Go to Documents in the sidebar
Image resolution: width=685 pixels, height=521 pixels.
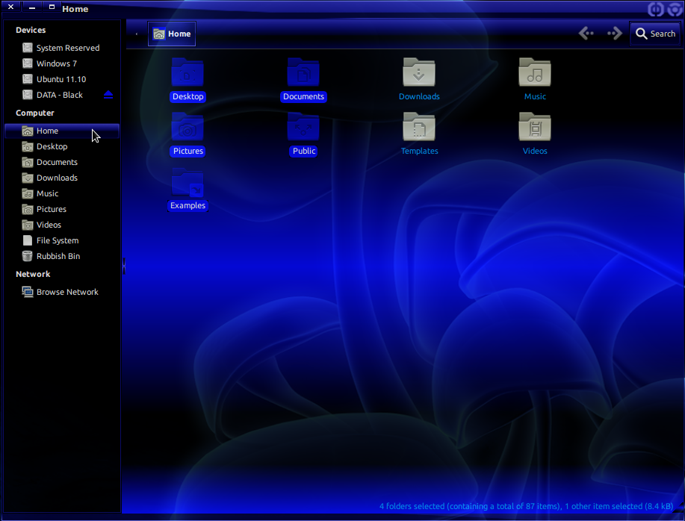point(61,162)
